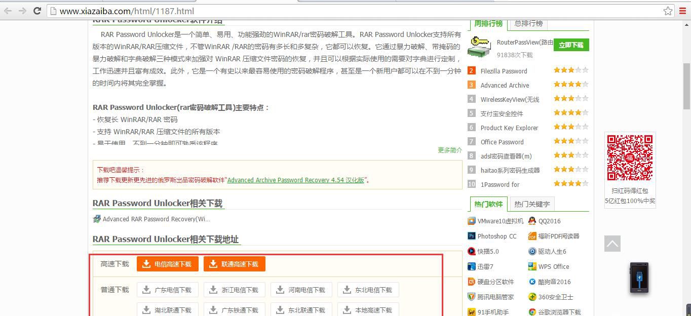Click the 快播5.0 icon
Viewport: 691px width, 316px height.
click(x=472, y=251)
